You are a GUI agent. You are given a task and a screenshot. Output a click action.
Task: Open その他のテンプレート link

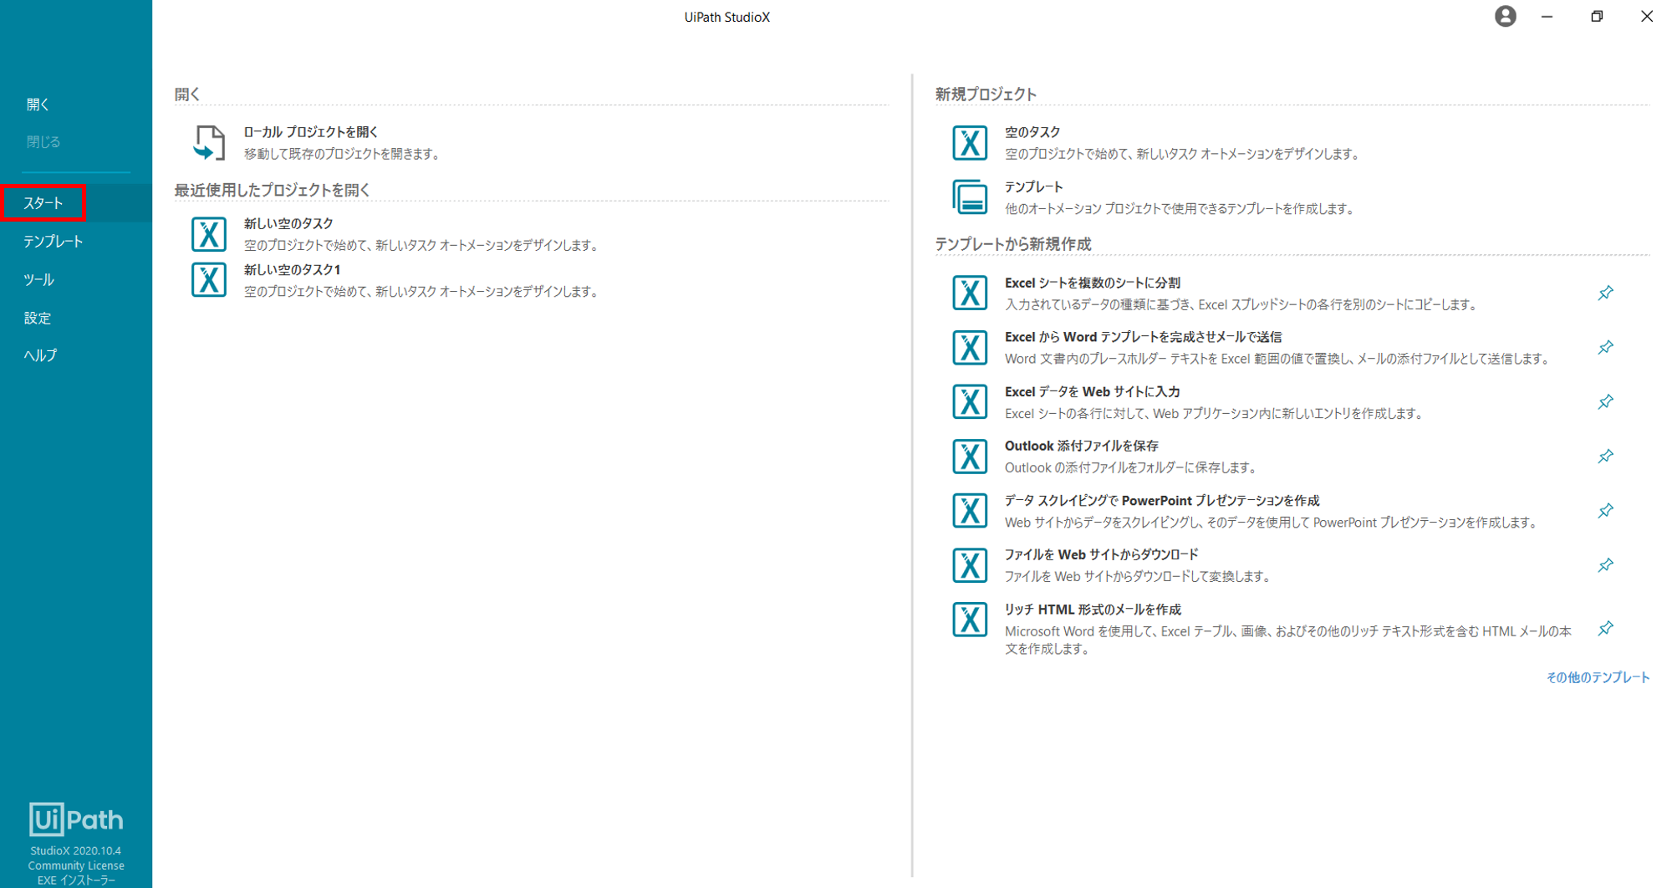[x=1598, y=677]
